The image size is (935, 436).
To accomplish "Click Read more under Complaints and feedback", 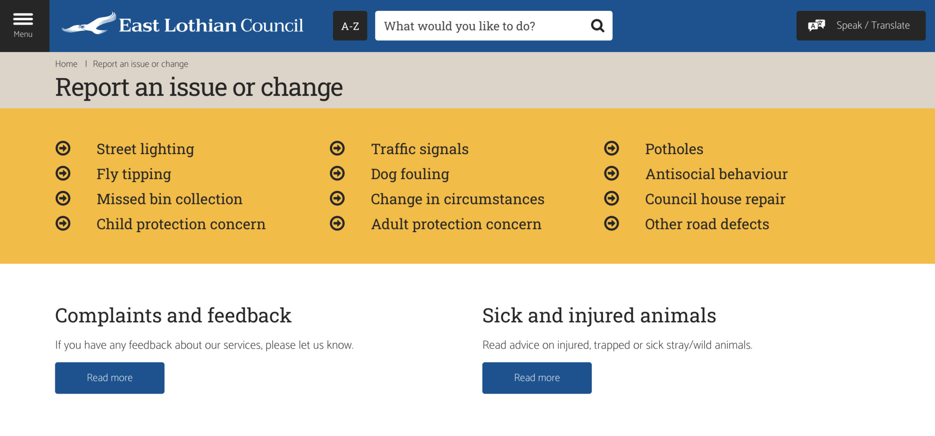I will 110,378.
